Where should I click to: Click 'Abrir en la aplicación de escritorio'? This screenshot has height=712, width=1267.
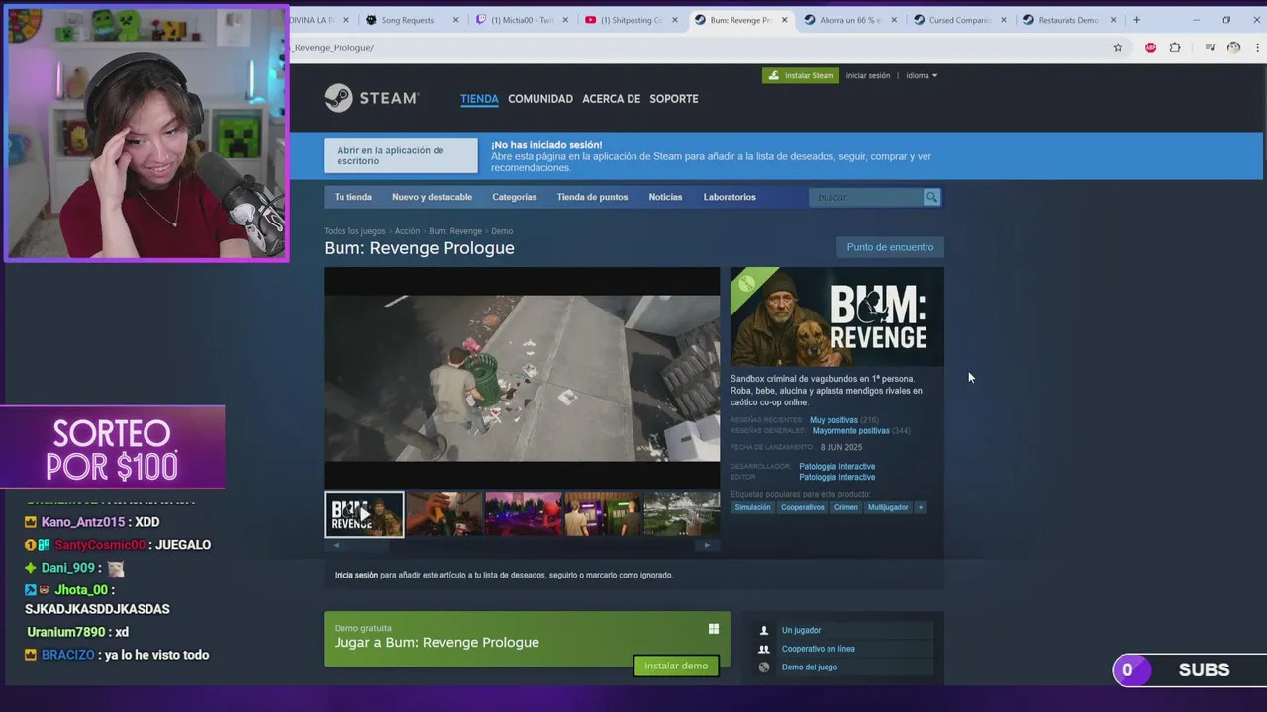[x=401, y=155]
